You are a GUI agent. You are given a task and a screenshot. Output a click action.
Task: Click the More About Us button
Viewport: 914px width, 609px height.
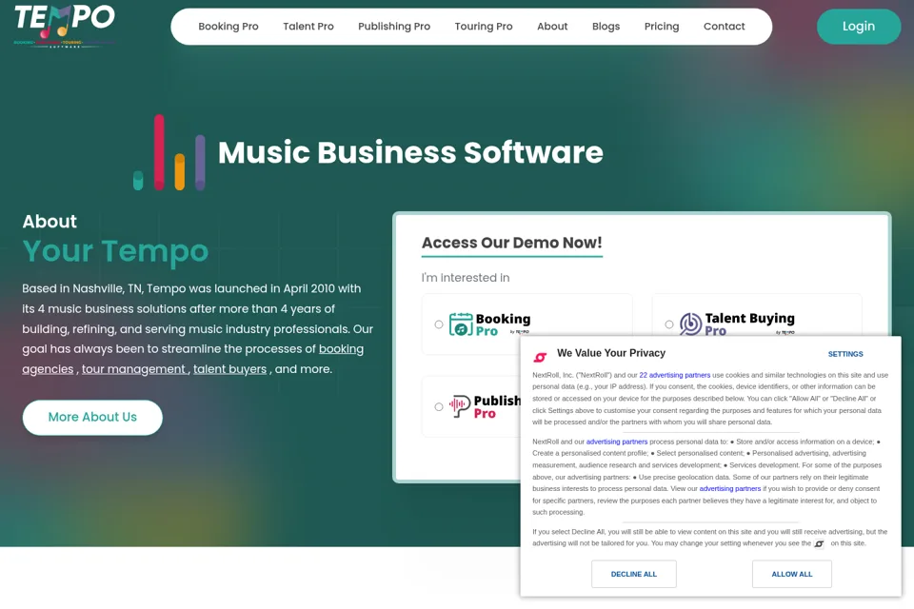click(92, 418)
